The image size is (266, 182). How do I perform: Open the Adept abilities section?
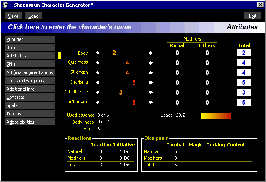[x=30, y=122]
